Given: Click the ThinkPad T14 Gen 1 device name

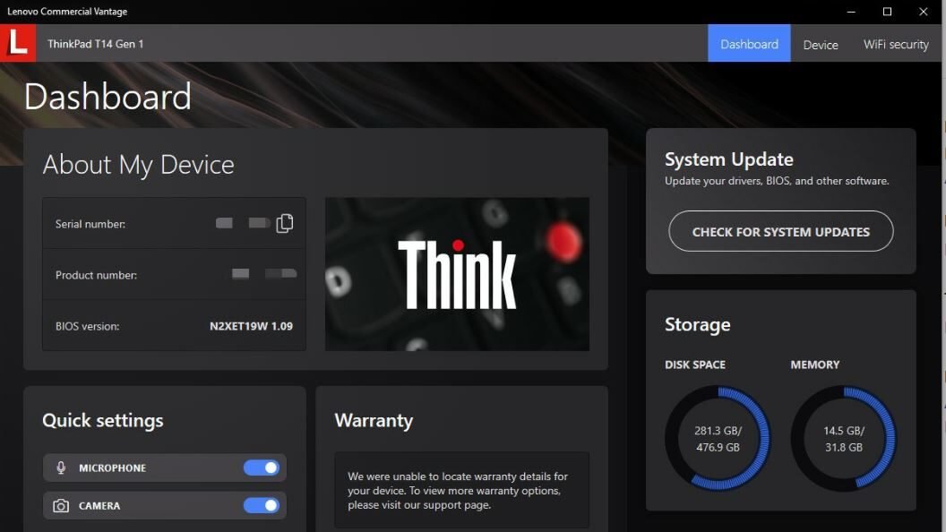Looking at the screenshot, I should pyautogui.click(x=95, y=44).
